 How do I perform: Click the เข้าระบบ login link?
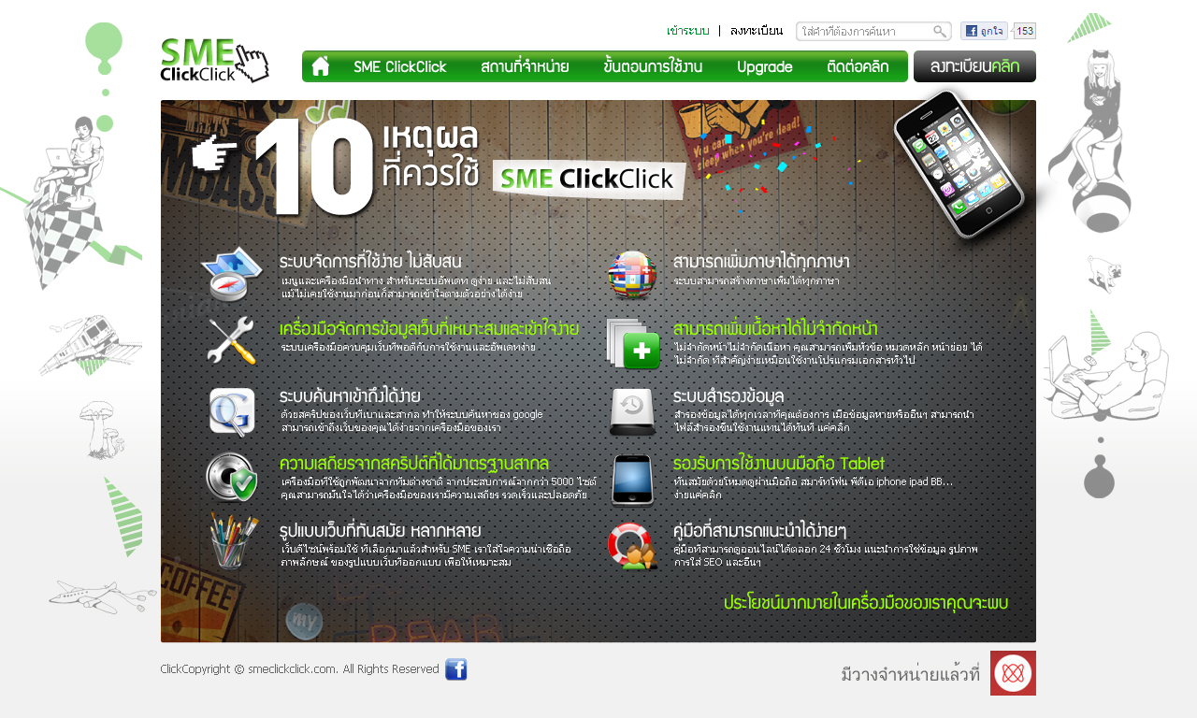click(687, 31)
